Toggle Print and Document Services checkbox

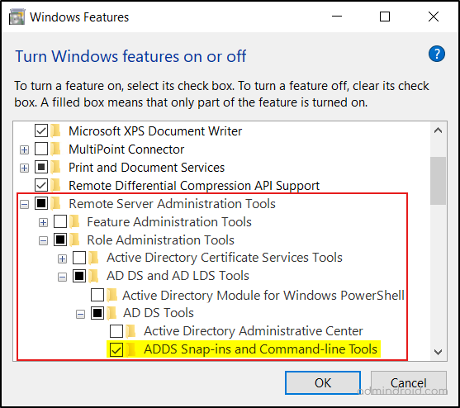[x=41, y=167]
